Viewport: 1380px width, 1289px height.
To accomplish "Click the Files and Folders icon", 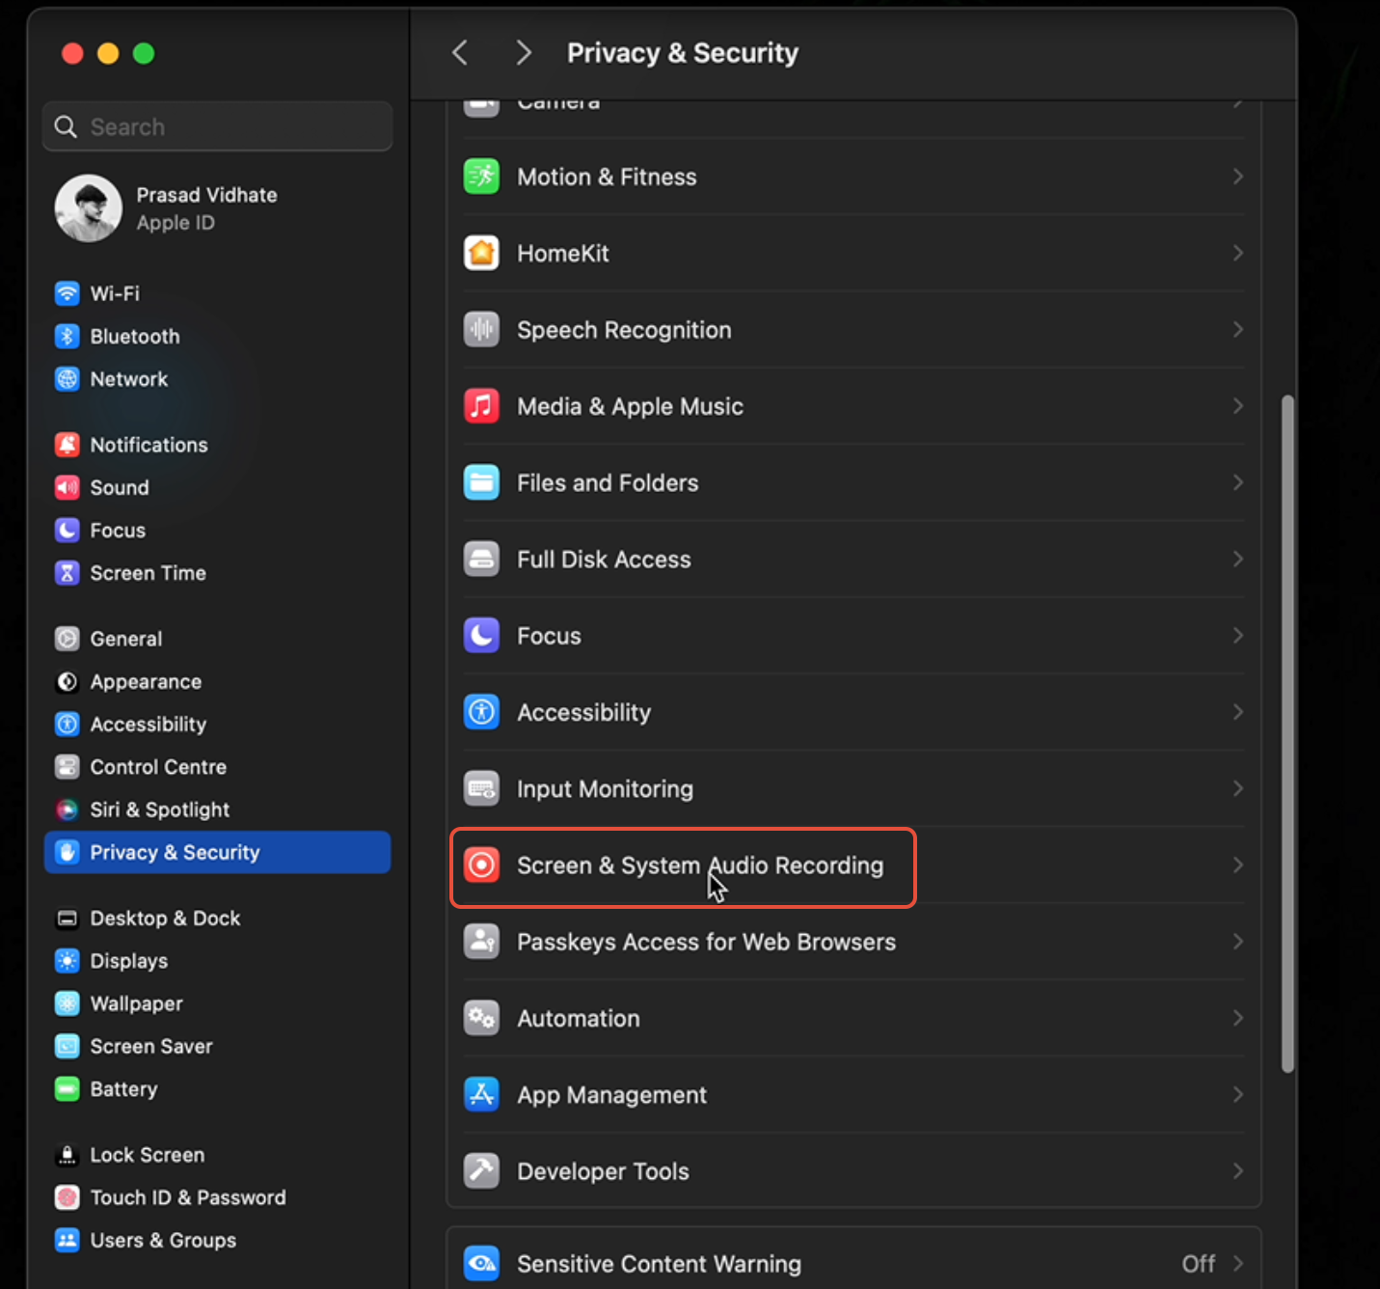I will pyautogui.click(x=481, y=482).
